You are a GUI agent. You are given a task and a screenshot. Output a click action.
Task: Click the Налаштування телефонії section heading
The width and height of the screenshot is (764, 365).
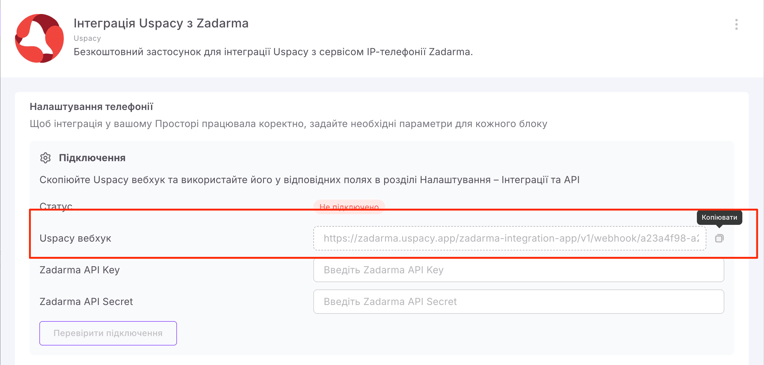tap(92, 107)
